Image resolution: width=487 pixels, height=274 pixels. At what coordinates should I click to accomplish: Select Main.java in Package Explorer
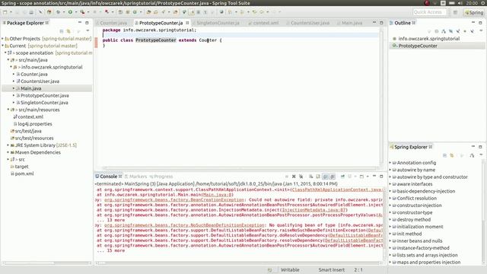point(30,88)
